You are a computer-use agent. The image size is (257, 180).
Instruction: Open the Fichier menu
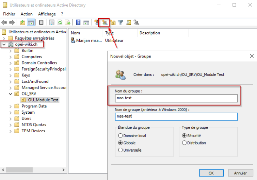(9, 14)
